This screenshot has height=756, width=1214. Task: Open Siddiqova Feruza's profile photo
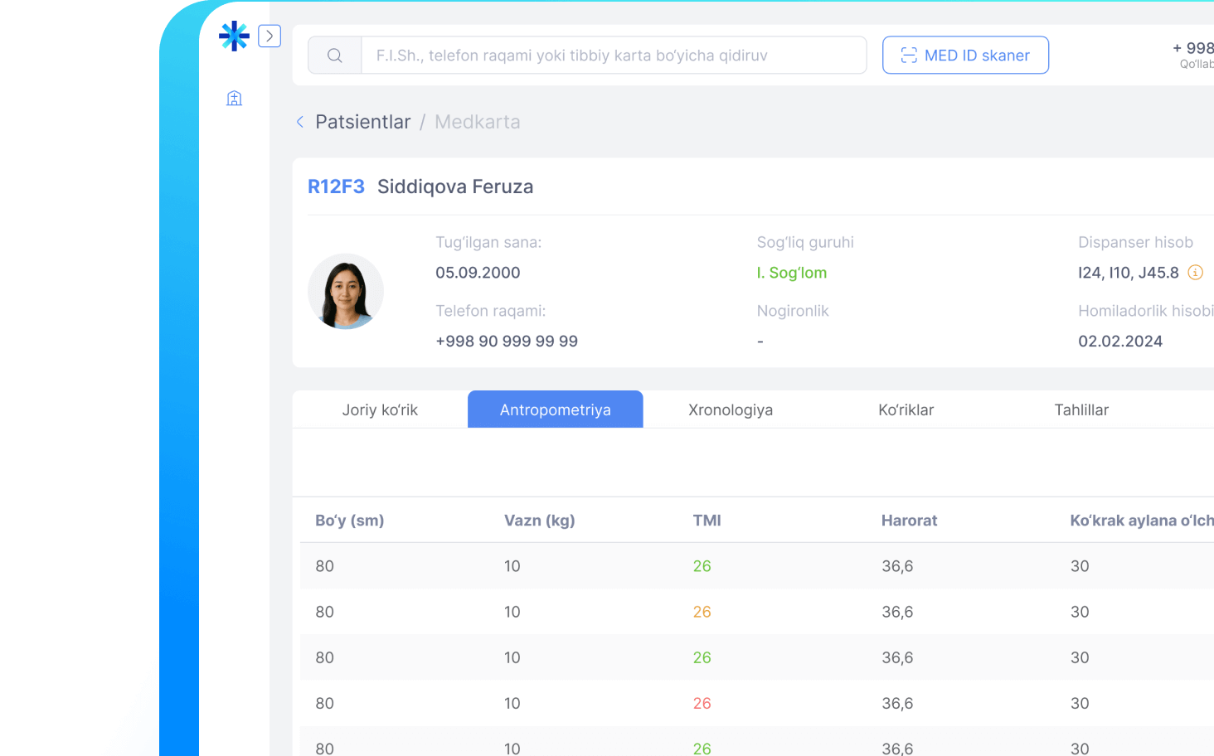(346, 292)
